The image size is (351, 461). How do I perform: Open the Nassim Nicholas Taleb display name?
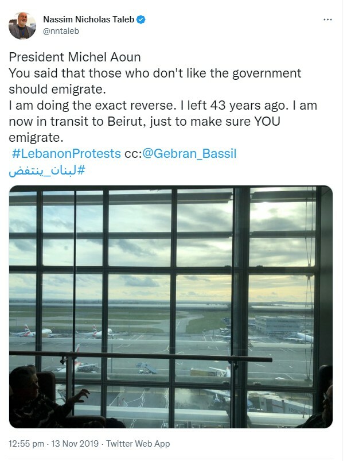(x=88, y=20)
